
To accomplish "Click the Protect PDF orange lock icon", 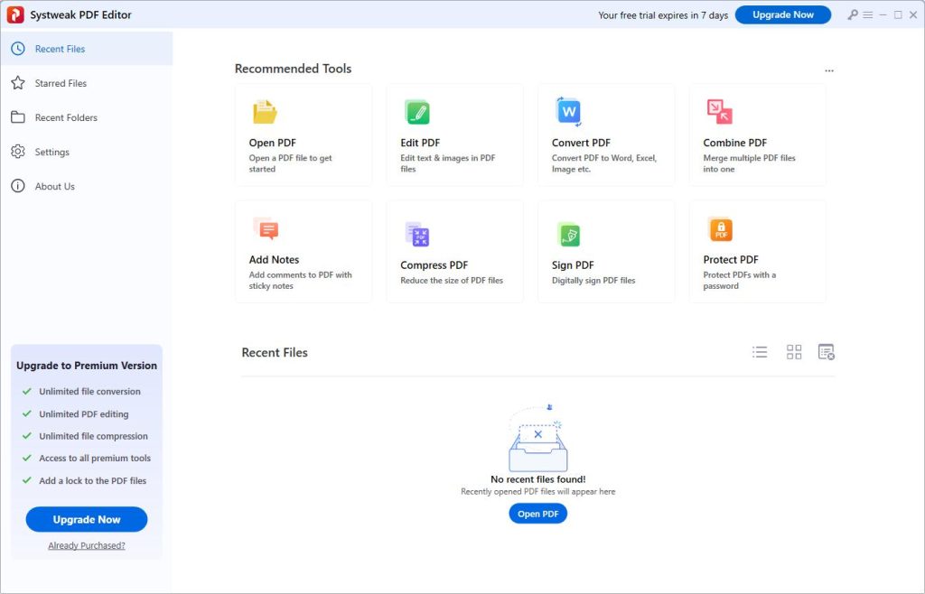I will click(x=720, y=228).
